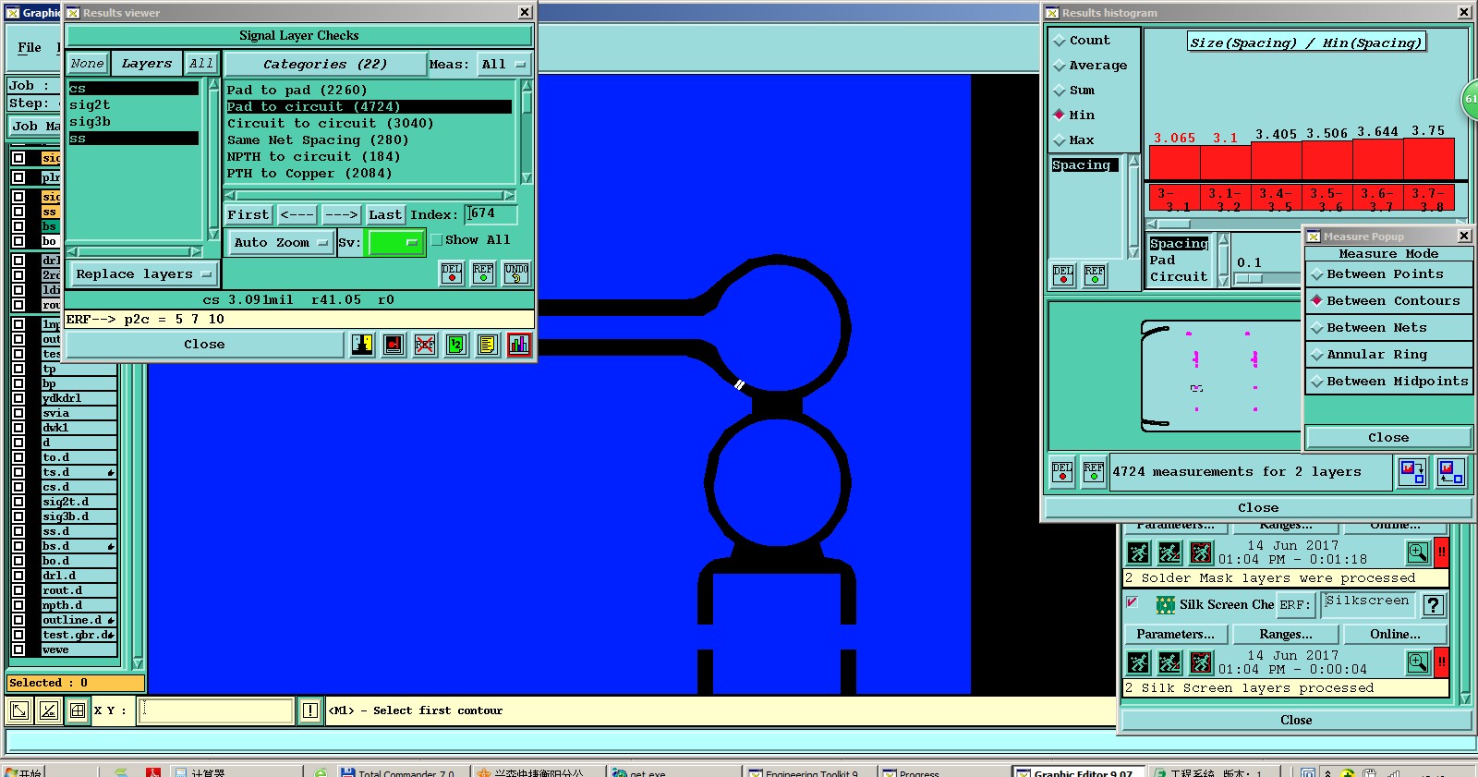Viewport: 1478px width, 777px height.
Task: Open the histogram bar-chart icon
Action: [x=519, y=345]
